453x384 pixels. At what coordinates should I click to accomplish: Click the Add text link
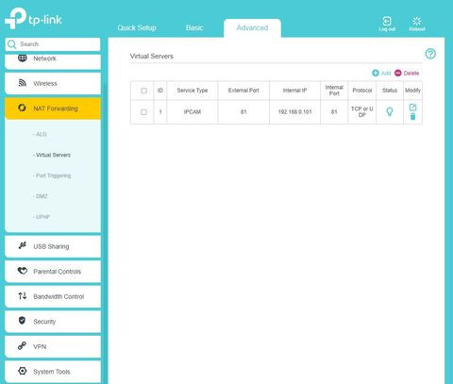[x=386, y=74]
